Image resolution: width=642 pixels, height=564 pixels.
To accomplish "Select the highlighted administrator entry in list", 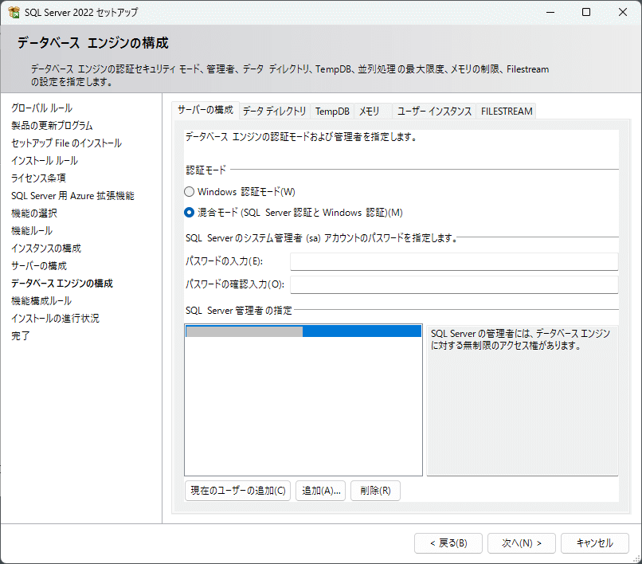I will 303,331.
